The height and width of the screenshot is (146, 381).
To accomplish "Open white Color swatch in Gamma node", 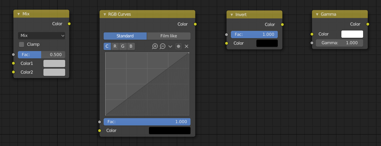I will (x=352, y=34).
